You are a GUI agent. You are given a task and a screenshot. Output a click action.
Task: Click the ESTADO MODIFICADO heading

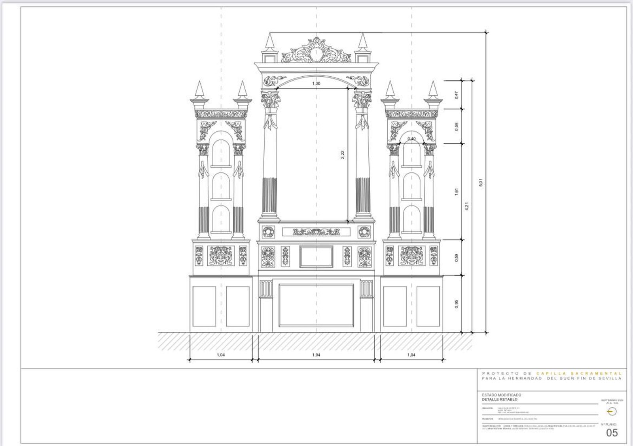tap(501, 395)
